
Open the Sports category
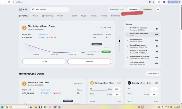pos(74,16)
